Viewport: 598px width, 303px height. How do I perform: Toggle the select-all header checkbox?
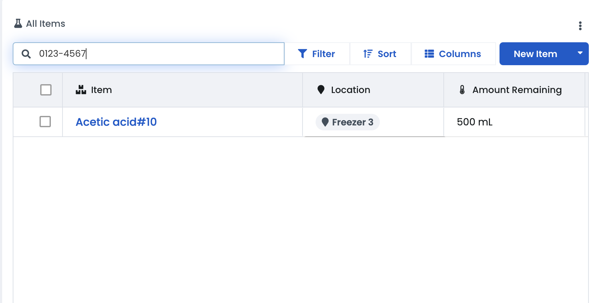(46, 90)
